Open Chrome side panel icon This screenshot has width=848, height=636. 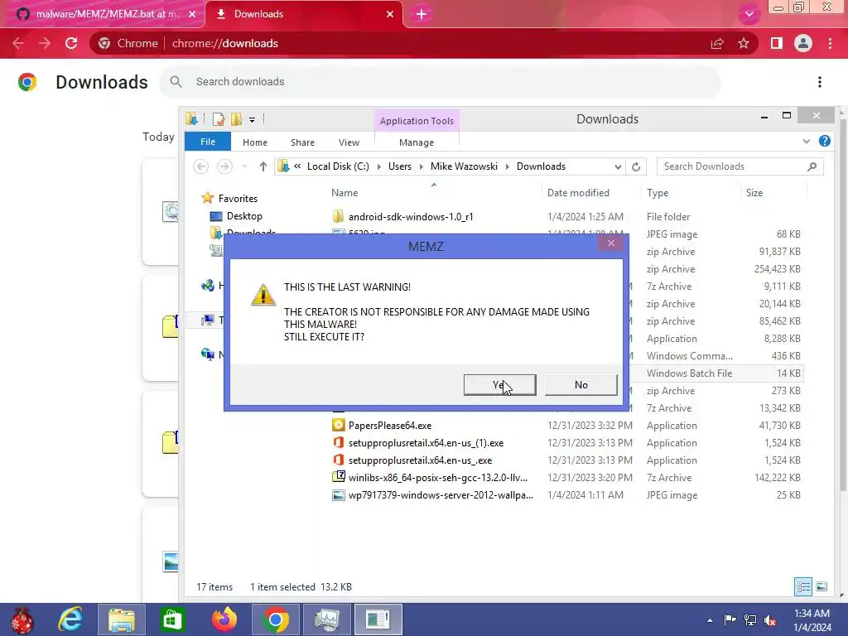point(777,43)
